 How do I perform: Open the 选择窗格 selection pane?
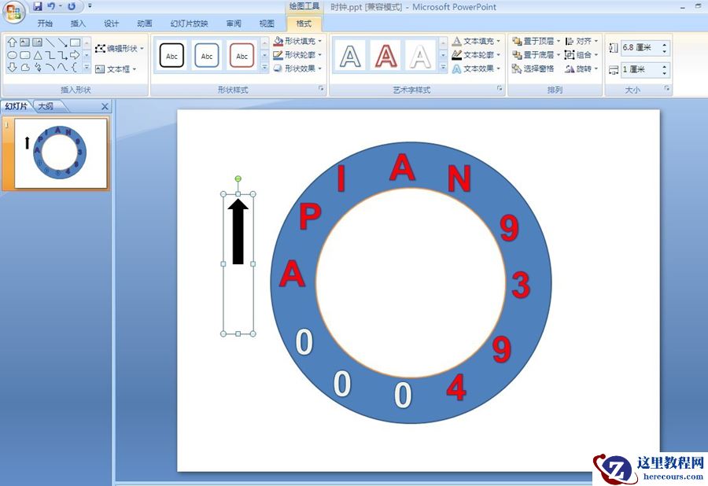tap(533, 68)
